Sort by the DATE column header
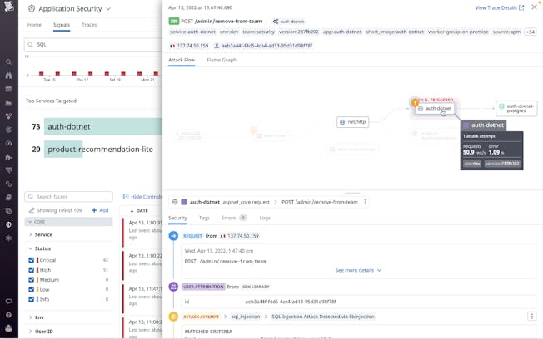This screenshot has width=543, height=339. point(139,210)
